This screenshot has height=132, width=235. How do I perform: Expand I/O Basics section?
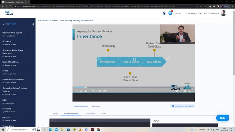pos(16,43)
